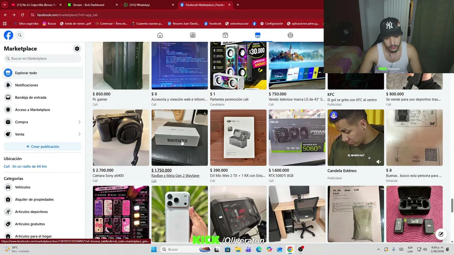The width and height of the screenshot is (454, 255).
Task: Expand the Venta section
Action: coord(43,134)
